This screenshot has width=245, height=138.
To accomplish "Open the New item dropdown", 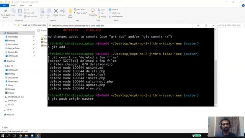I will [80, 10].
